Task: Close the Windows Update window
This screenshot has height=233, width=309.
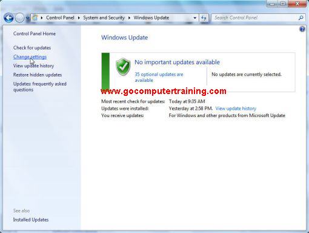Action: click(297, 4)
